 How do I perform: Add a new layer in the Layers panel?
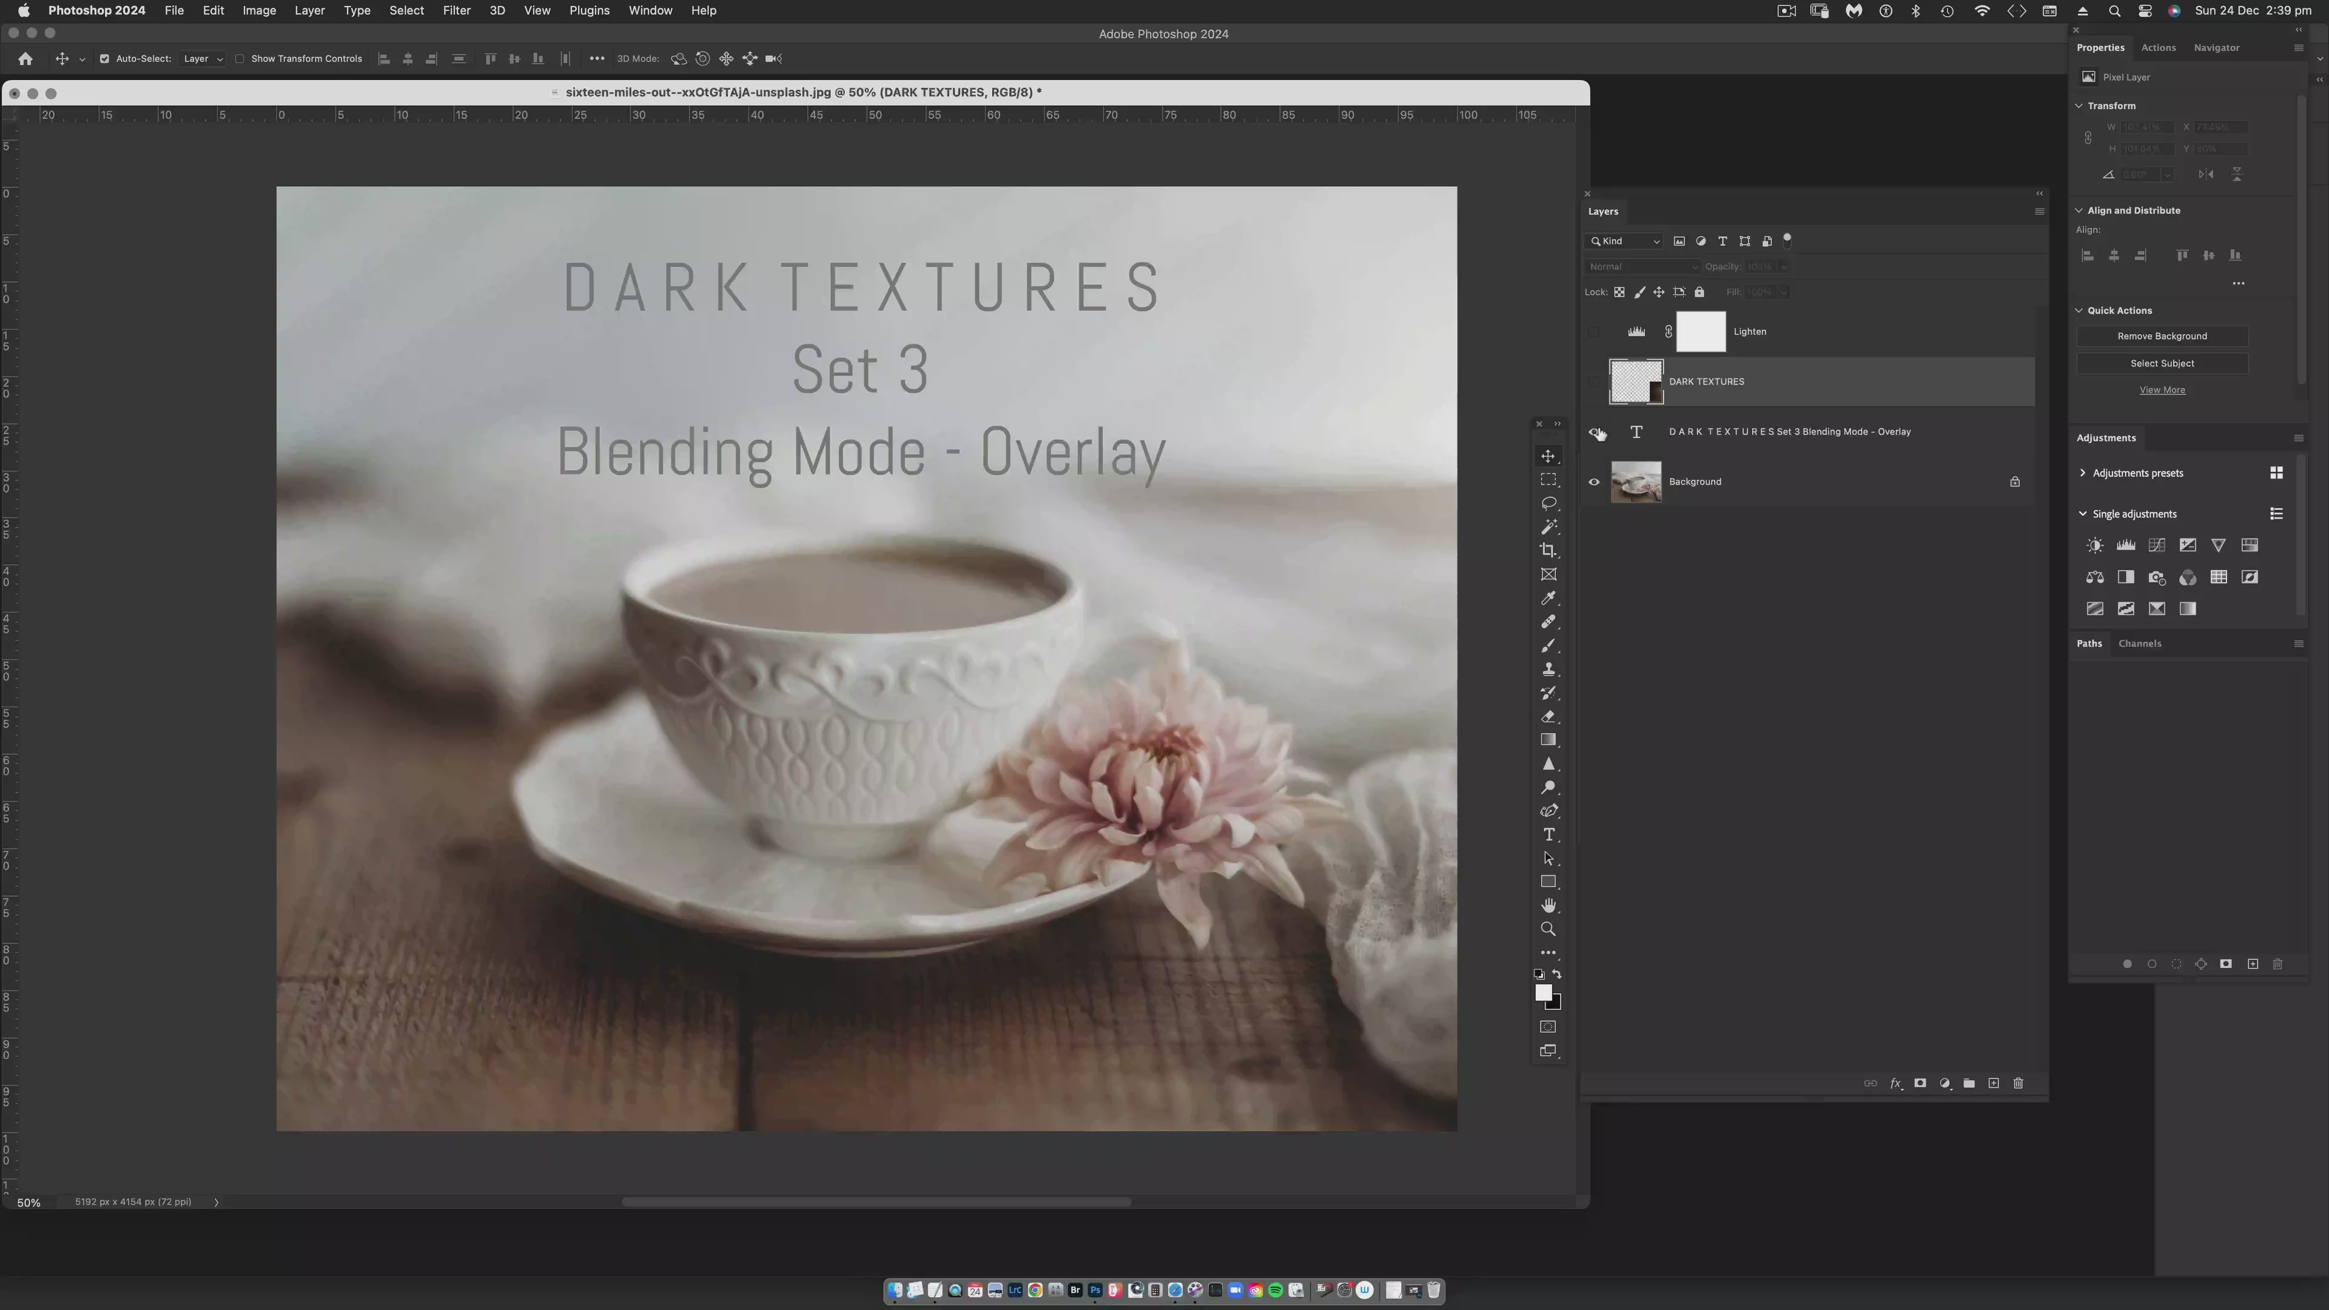tap(1994, 1083)
